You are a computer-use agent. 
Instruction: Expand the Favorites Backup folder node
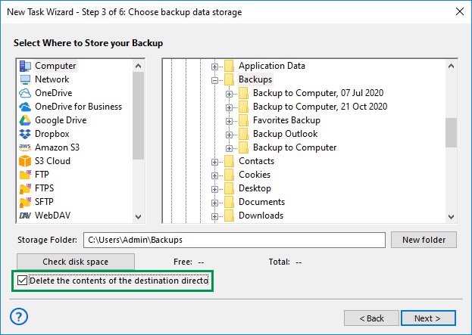tap(230, 120)
